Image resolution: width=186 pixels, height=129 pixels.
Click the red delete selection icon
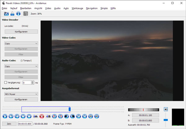click(x=42, y=116)
